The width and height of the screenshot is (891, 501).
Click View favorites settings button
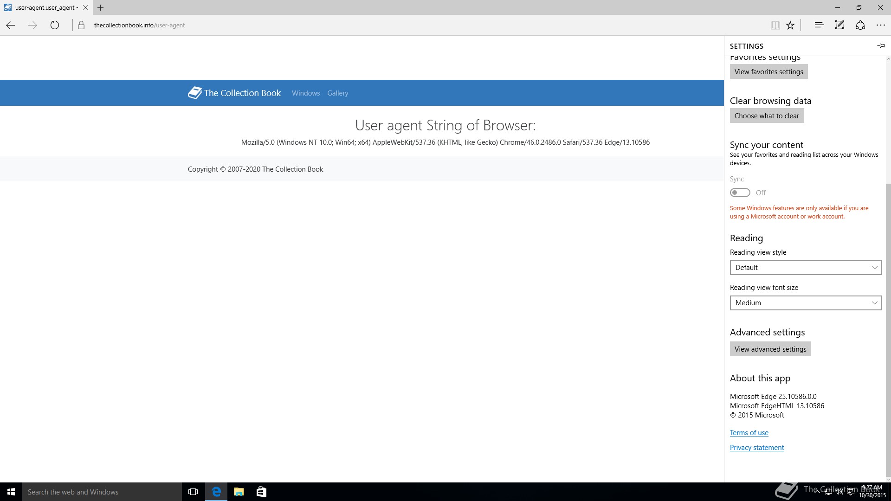[x=769, y=71]
